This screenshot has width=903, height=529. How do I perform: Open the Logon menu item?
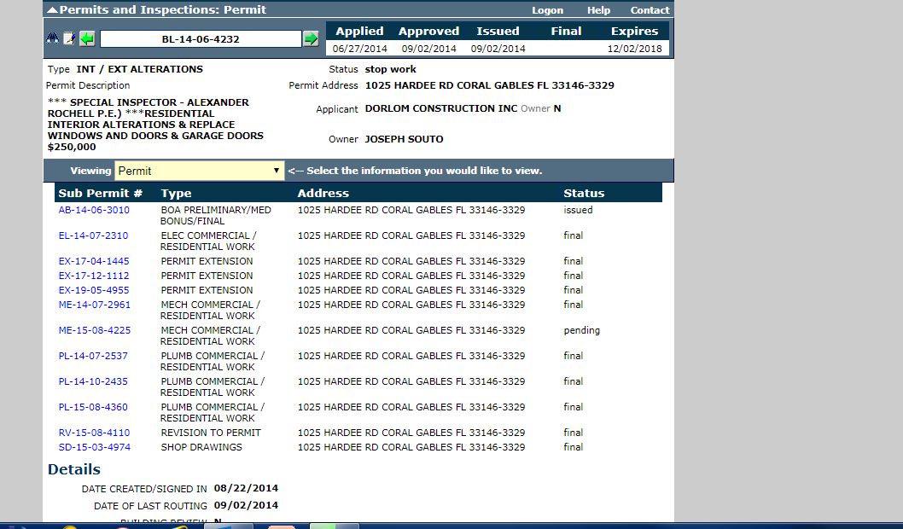547,10
